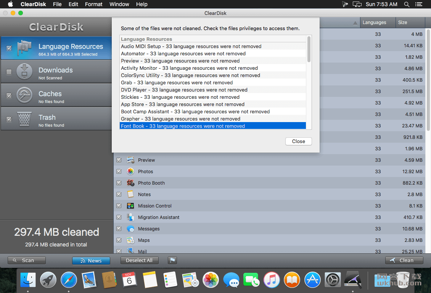Click the Mission Control icon in list

click(130, 206)
